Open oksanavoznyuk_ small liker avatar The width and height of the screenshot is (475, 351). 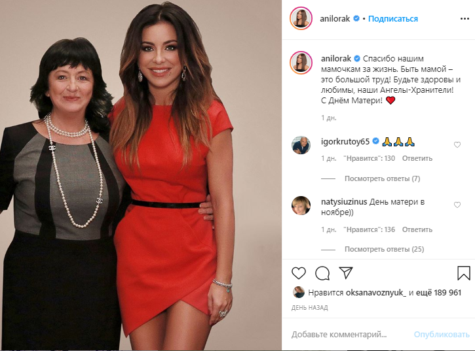[298, 292]
